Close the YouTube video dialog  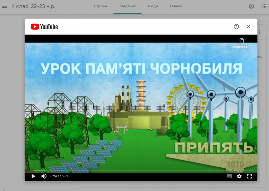(248, 26)
